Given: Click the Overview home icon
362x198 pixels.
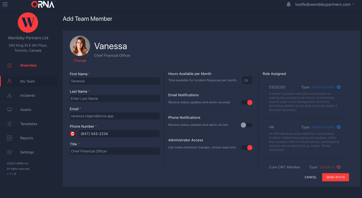Looking at the screenshot, I should point(9,65).
